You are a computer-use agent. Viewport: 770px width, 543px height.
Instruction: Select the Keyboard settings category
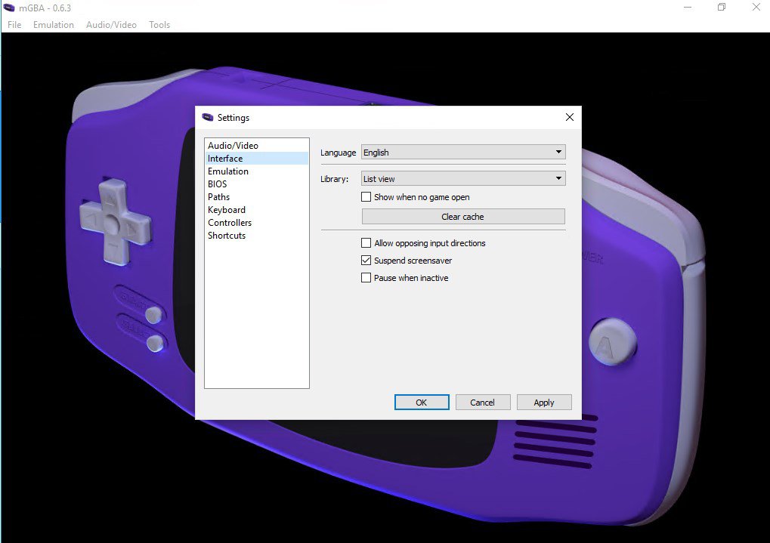point(256,210)
